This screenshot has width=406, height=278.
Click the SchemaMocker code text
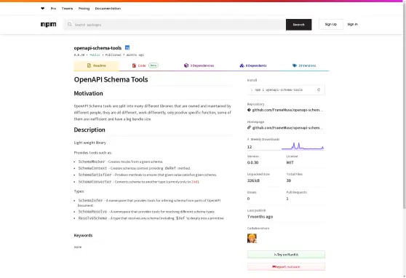(92, 162)
